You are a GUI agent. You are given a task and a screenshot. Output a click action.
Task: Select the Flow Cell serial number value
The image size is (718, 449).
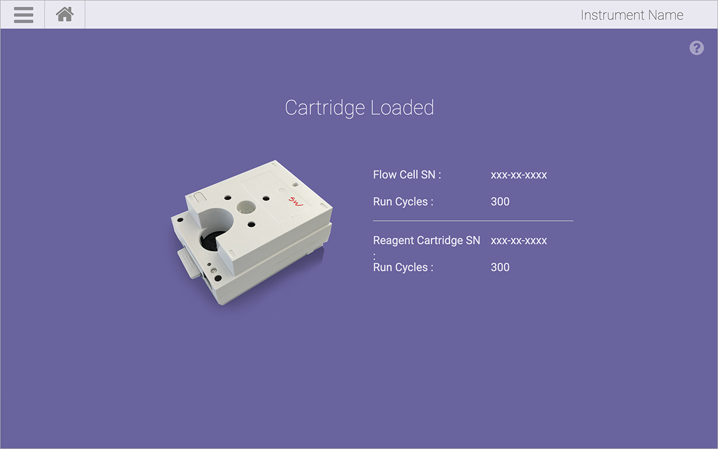pyautogui.click(x=518, y=175)
